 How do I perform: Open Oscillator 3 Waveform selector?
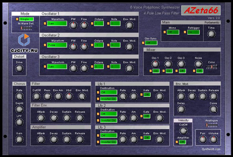coord(57,66)
